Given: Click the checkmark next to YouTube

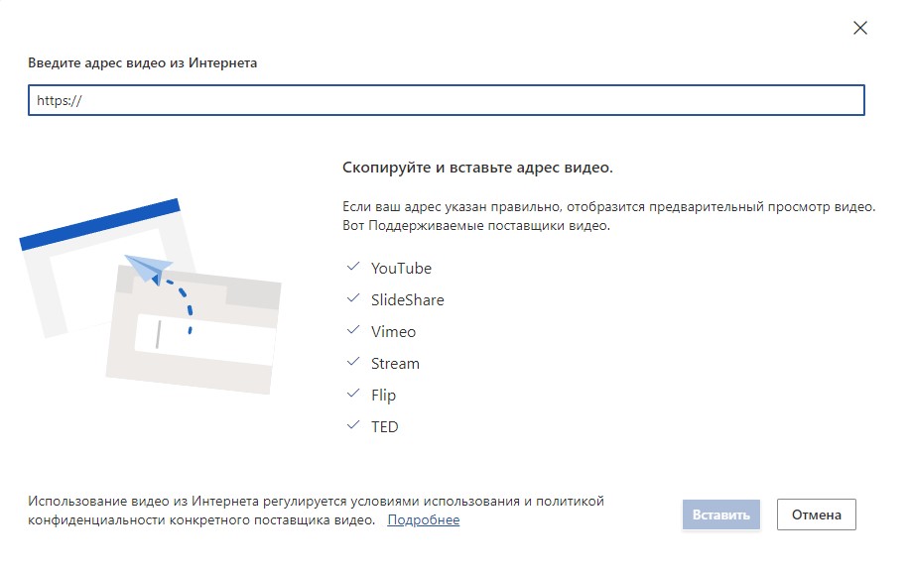Looking at the screenshot, I should (353, 268).
